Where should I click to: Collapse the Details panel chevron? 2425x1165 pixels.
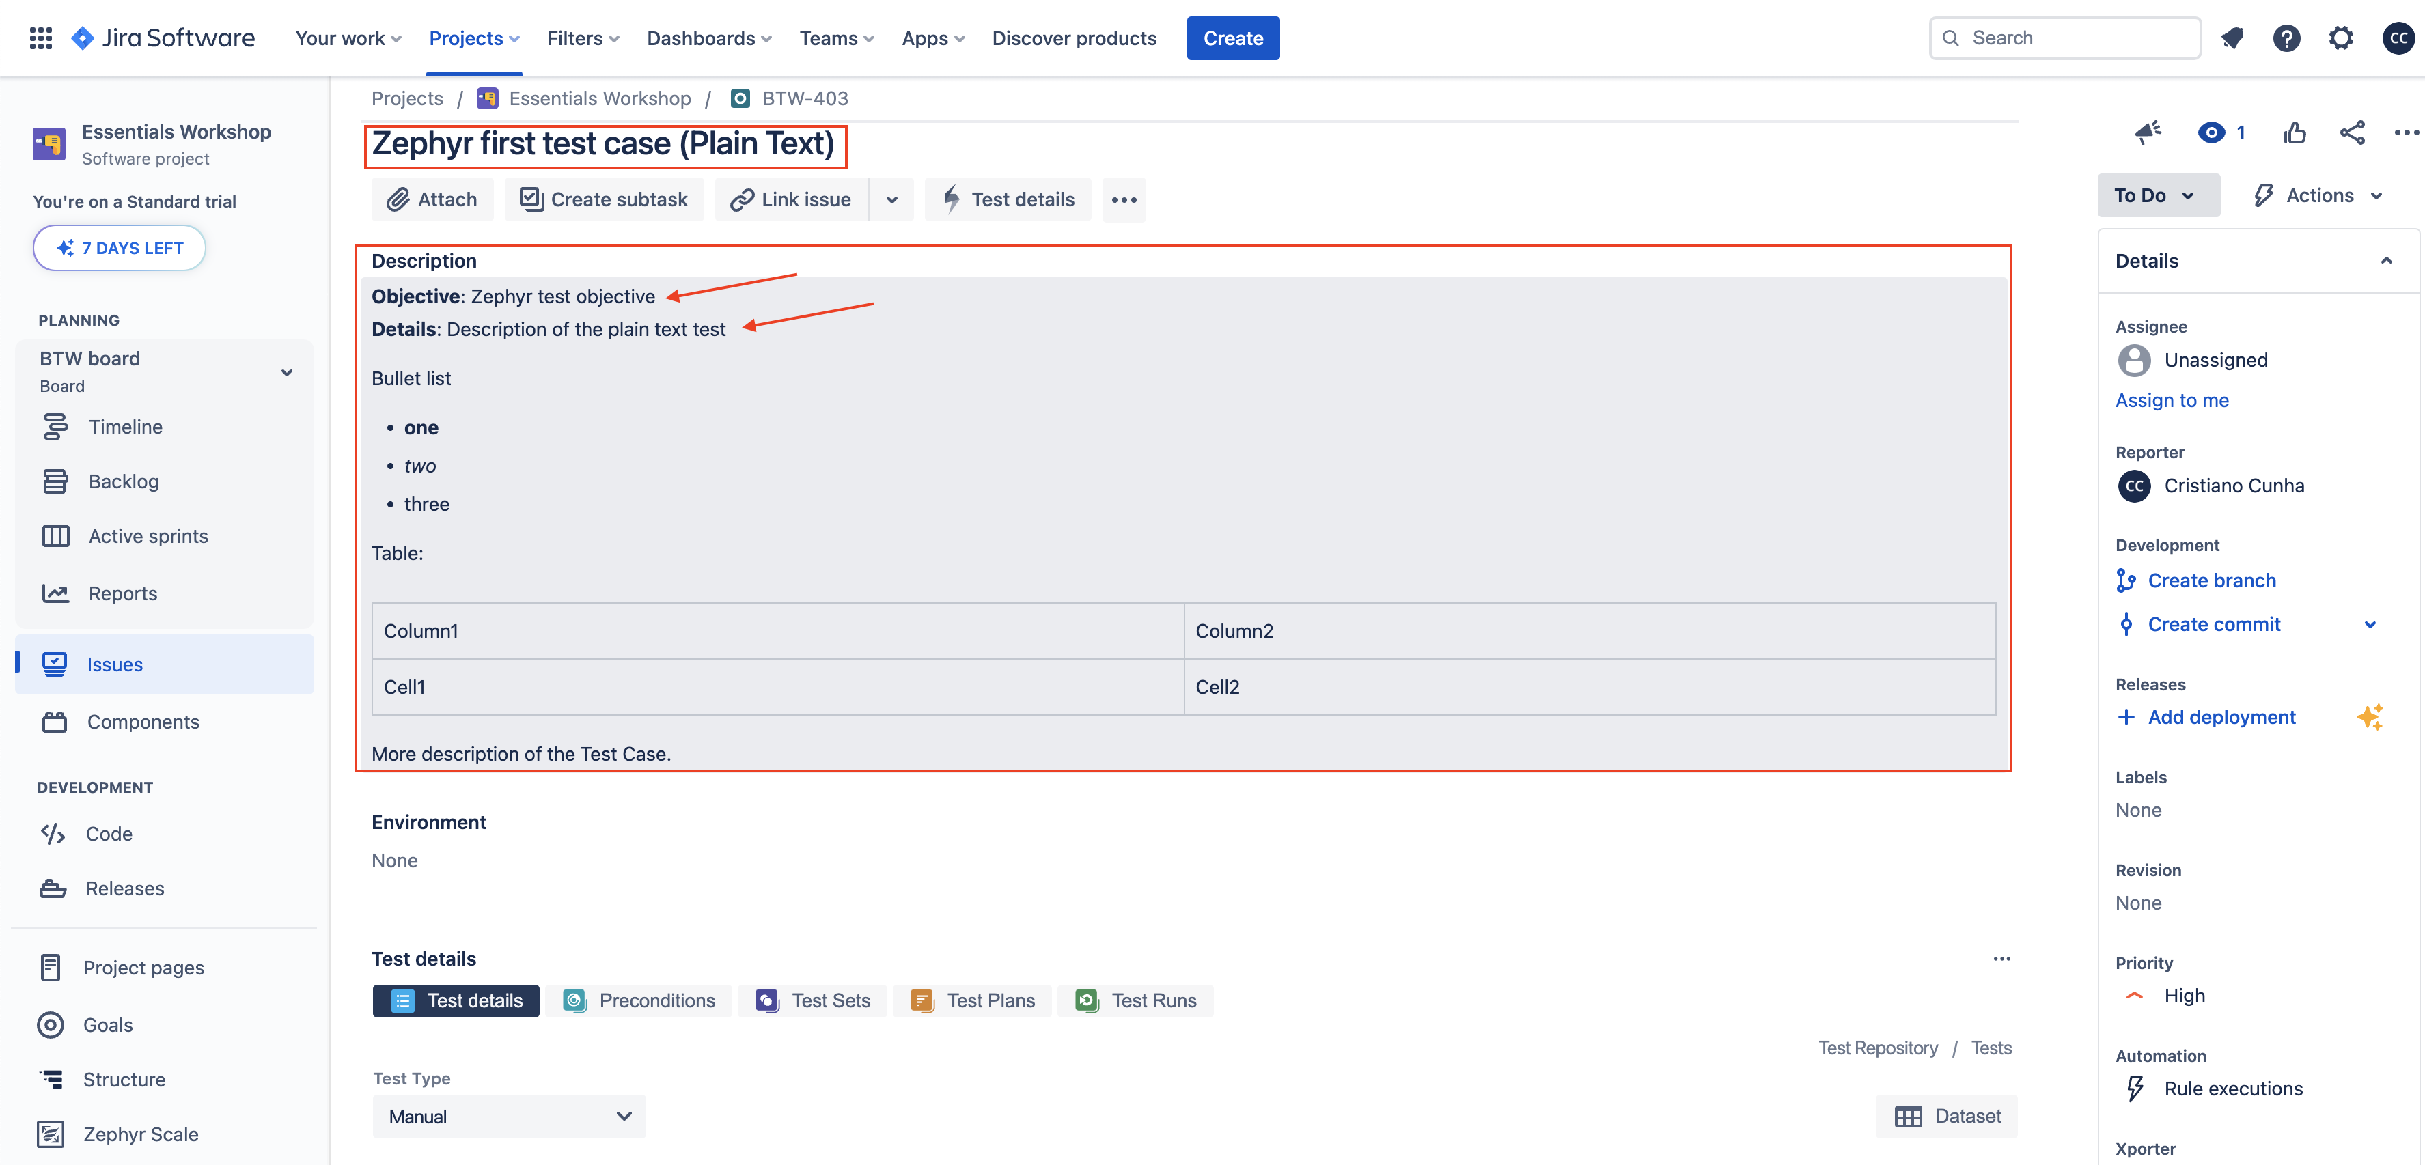click(2386, 261)
